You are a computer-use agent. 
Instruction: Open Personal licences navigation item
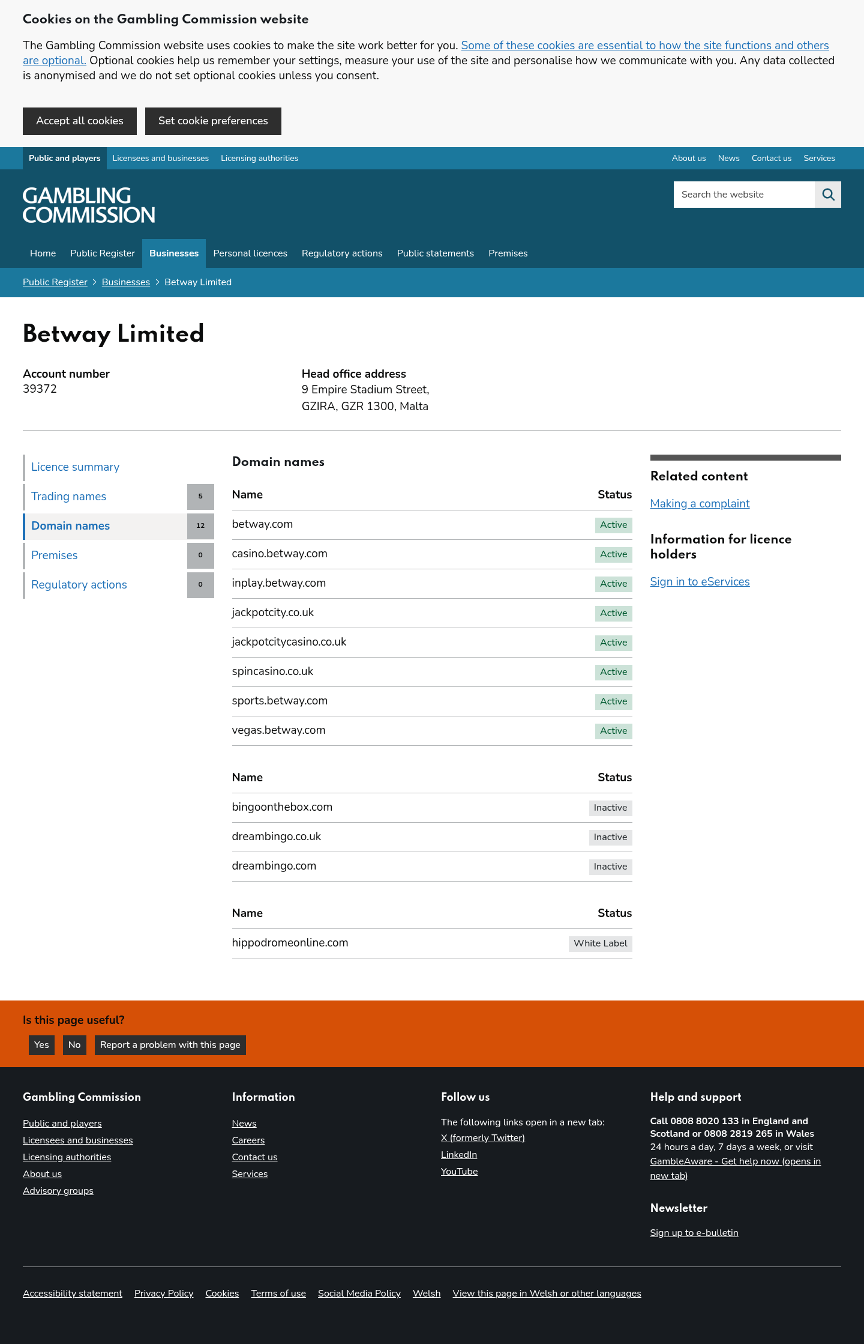click(250, 253)
